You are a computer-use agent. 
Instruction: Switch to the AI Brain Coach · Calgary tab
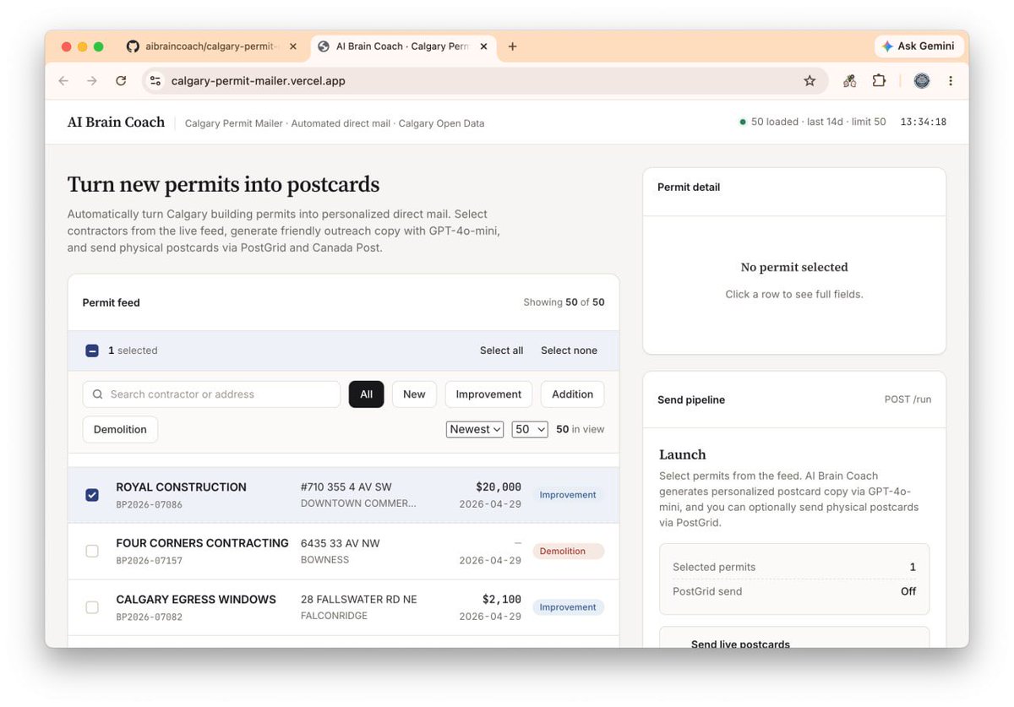click(x=403, y=46)
